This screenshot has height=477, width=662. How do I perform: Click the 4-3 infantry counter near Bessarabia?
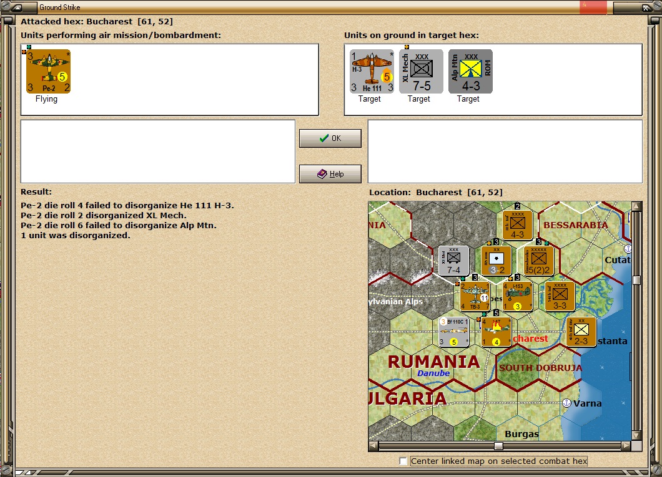[x=517, y=224]
